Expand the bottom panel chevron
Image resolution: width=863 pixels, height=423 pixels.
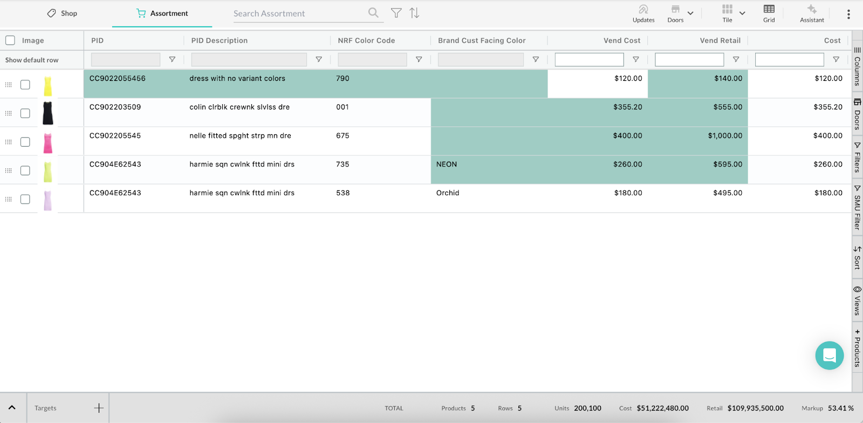(12, 408)
